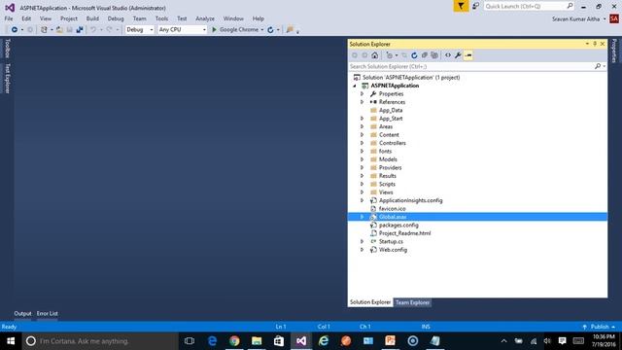This screenshot has width=622, height=350.
Task: Click the Task View taskbar icon
Action: (190, 341)
